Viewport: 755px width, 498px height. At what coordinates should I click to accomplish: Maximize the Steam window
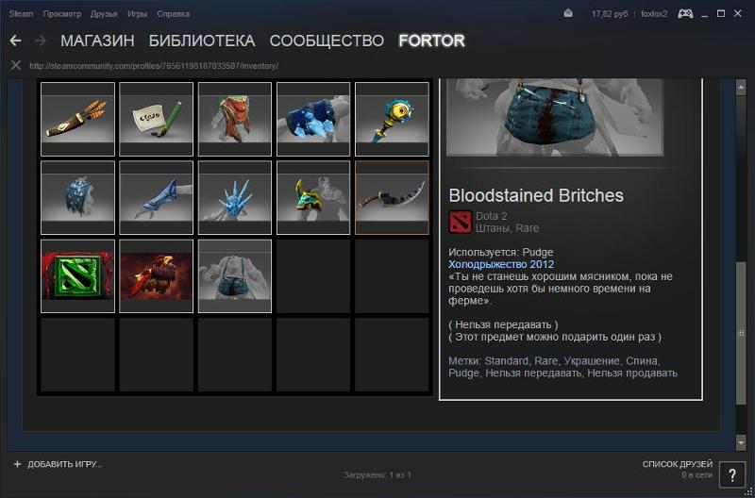coord(721,14)
